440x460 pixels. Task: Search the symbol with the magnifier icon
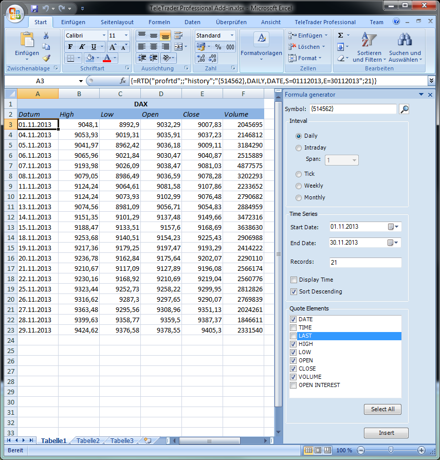404,109
